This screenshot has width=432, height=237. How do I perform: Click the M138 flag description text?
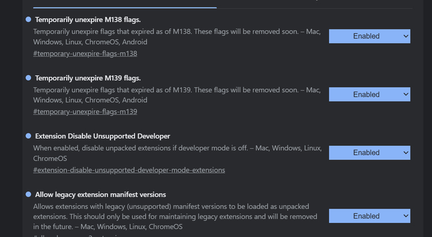(177, 36)
